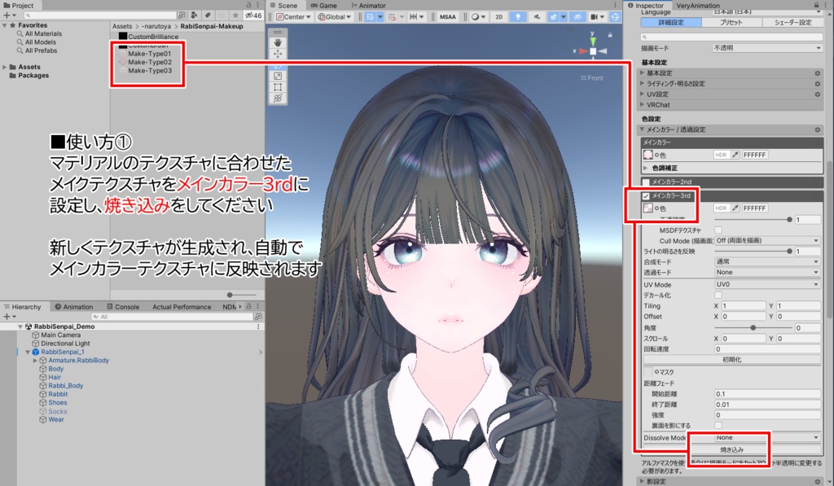The width and height of the screenshot is (834, 486).
Task: Open gear menu for 基本設定 section
Action: click(818, 72)
